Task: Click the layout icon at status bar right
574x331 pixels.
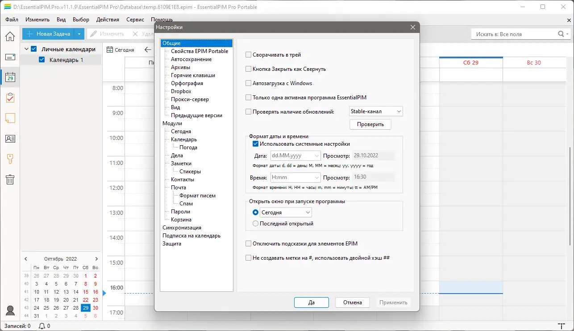Action: click(x=561, y=326)
